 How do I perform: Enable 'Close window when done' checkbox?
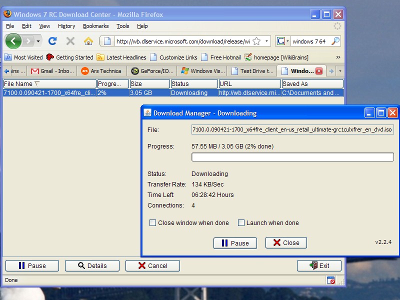click(x=152, y=222)
